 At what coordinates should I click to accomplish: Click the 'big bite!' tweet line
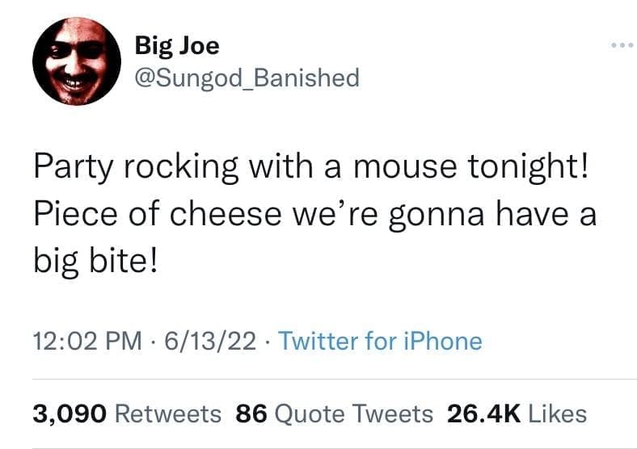(95, 261)
